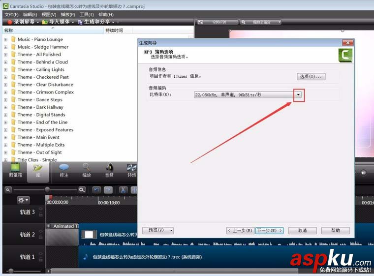Open the 编辑(E) menu
Viewport: 374px width, 276px height.
click(x=30, y=15)
